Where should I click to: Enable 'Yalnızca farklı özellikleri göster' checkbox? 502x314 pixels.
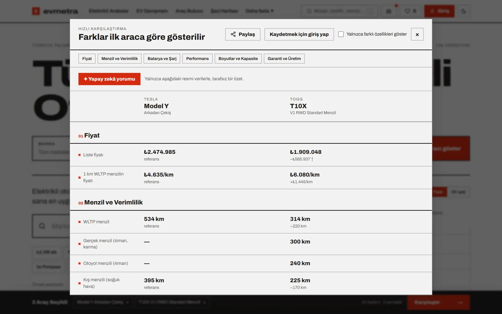click(341, 34)
